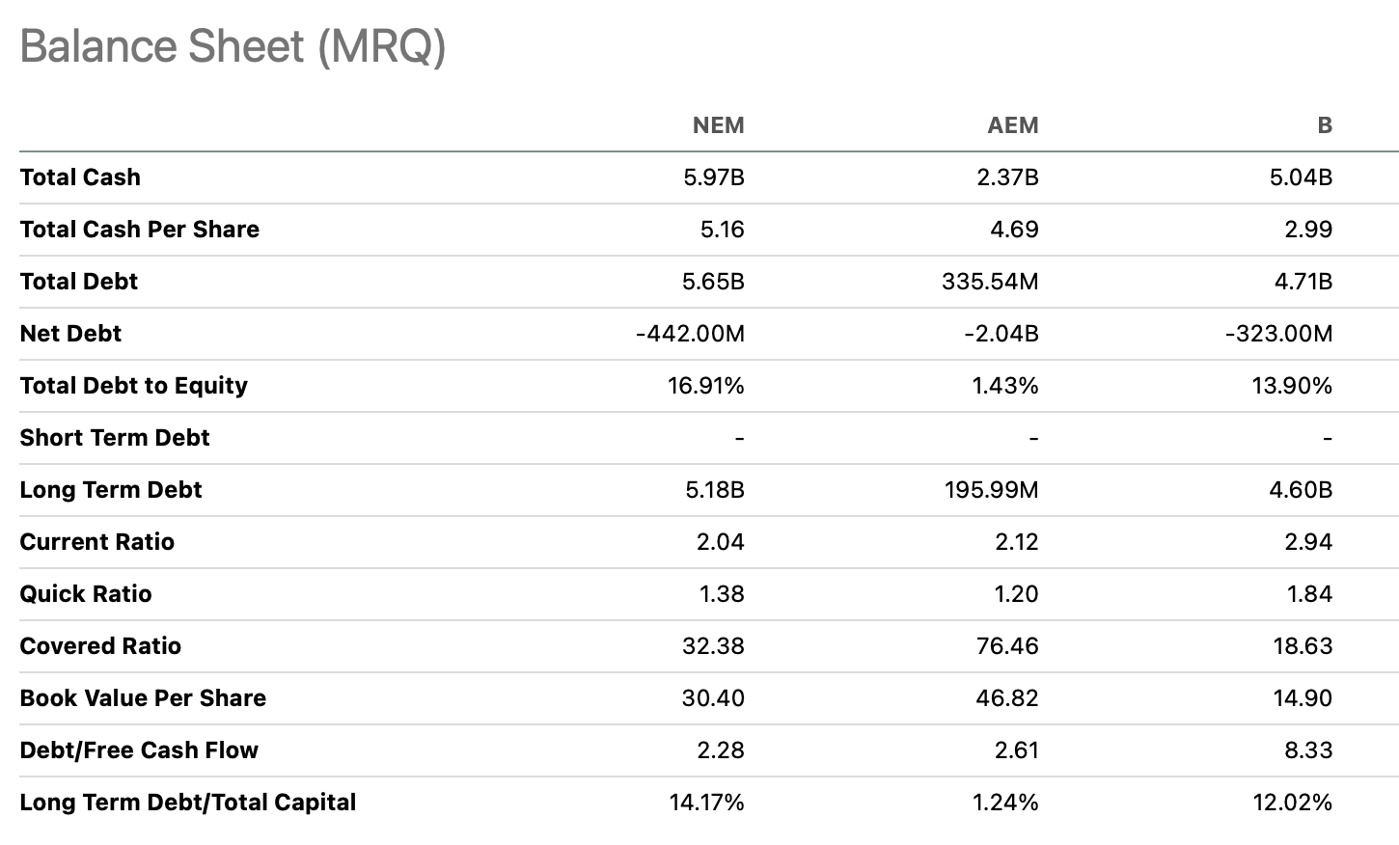The image size is (1399, 845).
Task: Click the Quick Ratio row label
Action: pyautogui.click(x=86, y=594)
